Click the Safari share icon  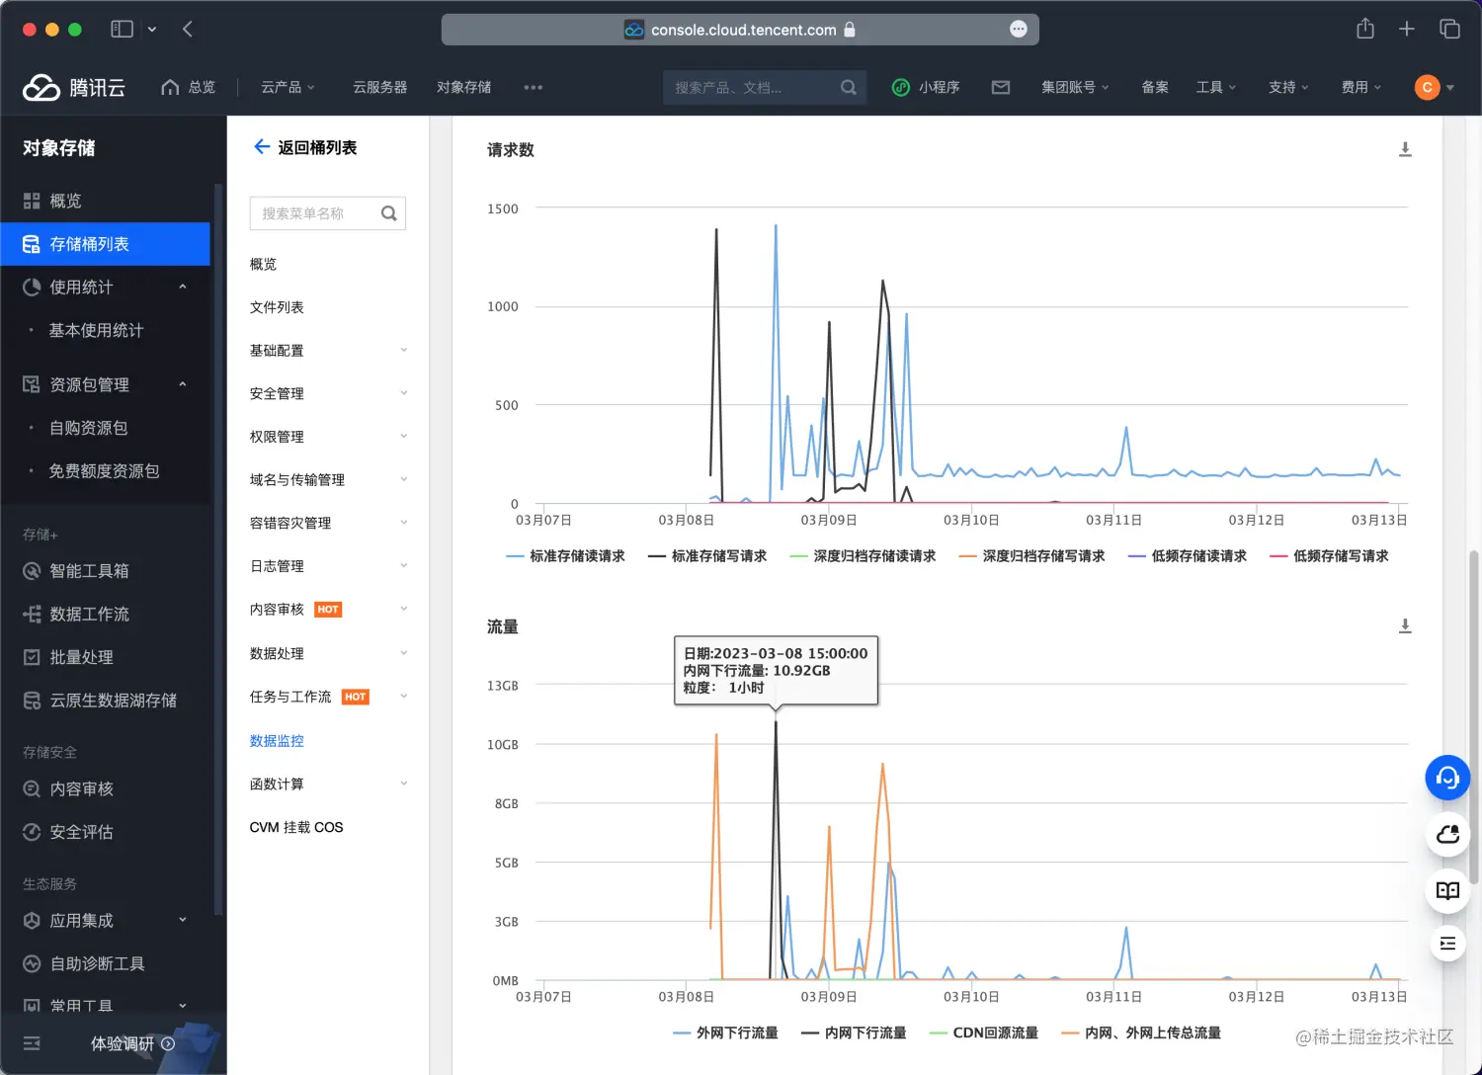click(1365, 29)
